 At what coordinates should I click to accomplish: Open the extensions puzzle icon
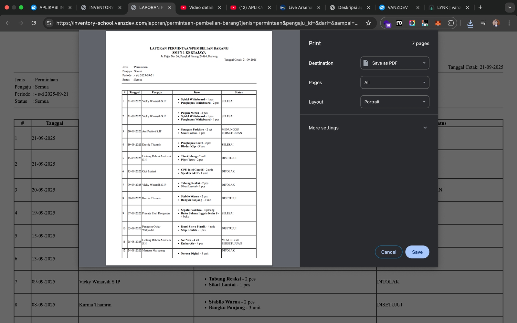451,23
